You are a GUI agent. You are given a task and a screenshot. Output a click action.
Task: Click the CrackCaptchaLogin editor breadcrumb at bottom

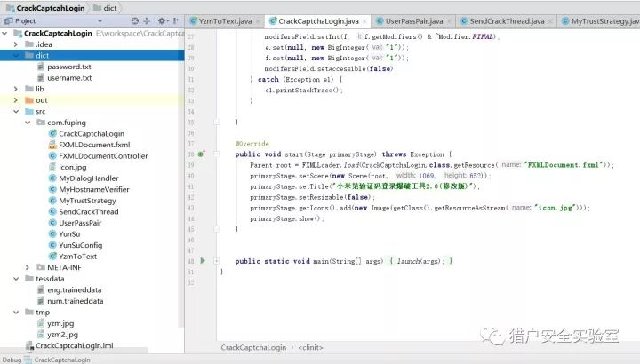pyautogui.click(x=253, y=348)
